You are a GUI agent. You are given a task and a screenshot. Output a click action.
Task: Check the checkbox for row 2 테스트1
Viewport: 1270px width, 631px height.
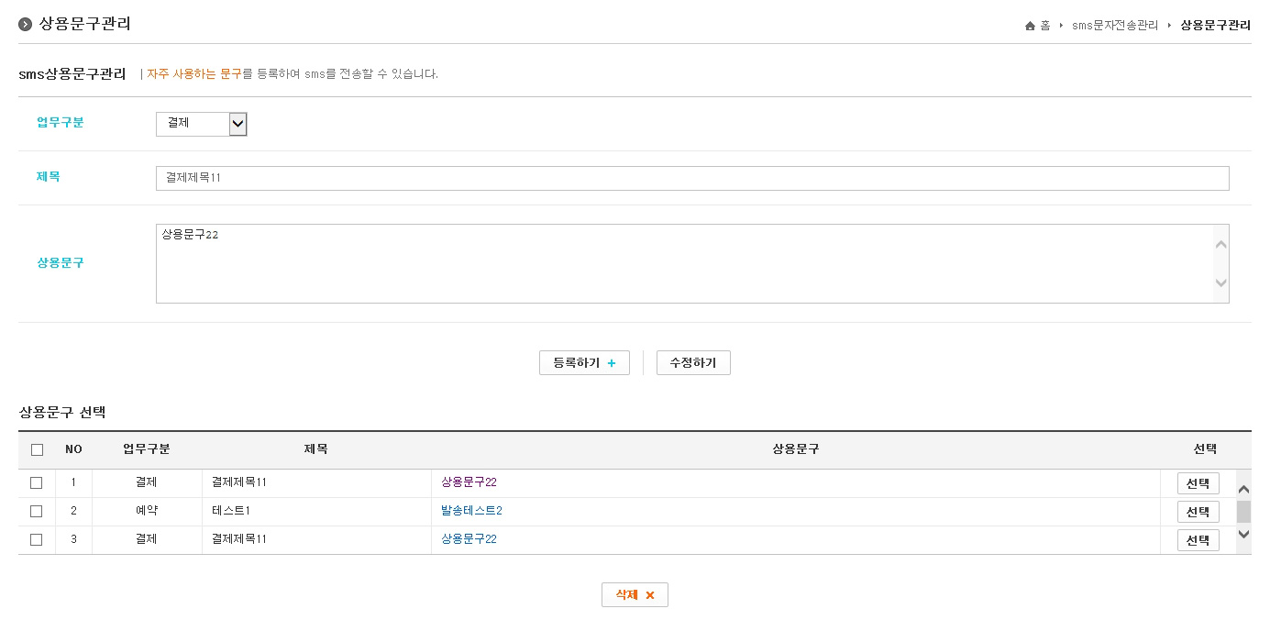37,511
